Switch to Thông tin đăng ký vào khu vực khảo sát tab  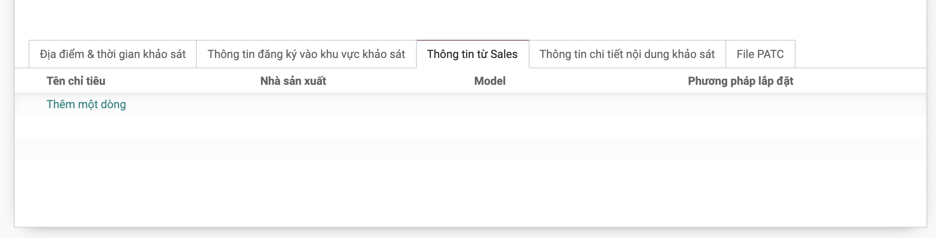[x=306, y=54]
